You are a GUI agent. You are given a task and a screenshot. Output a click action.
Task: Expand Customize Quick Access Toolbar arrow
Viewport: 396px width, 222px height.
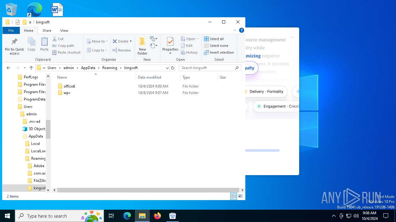[x=30, y=22]
